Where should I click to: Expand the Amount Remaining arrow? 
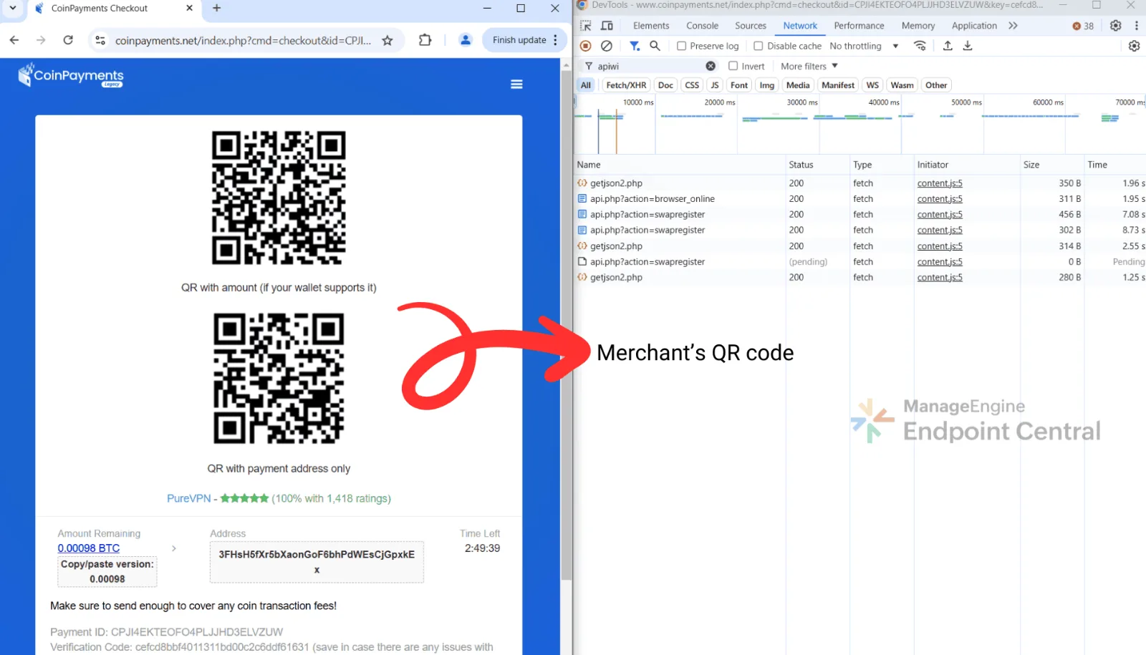pyautogui.click(x=174, y=548)
